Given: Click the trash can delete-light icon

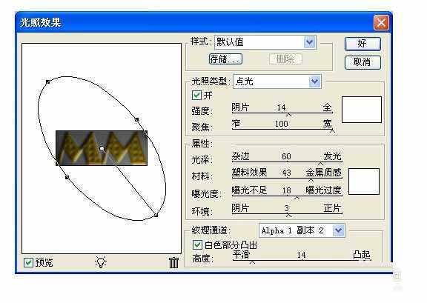Looking at the screenshot, I should (173, 262).
